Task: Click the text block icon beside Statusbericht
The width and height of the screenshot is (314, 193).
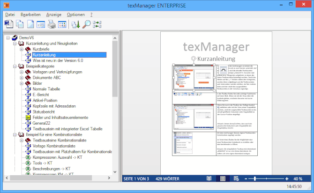Action: (28, 111)
